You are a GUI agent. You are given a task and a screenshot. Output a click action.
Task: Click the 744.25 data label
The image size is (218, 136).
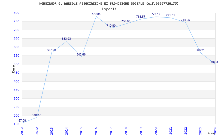tap(185, 20)
